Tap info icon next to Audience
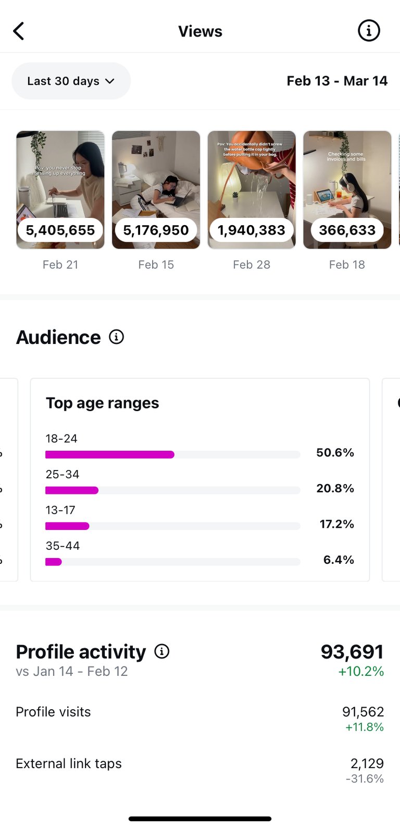 [x=117, y=337]
